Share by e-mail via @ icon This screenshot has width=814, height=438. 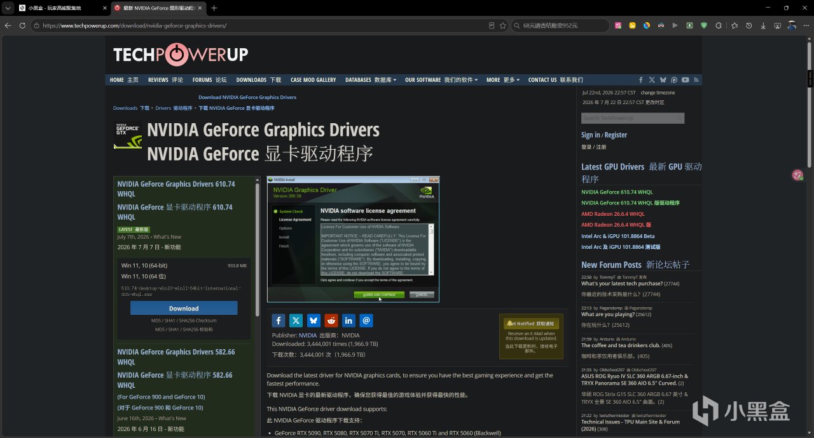tap(366, 321)
